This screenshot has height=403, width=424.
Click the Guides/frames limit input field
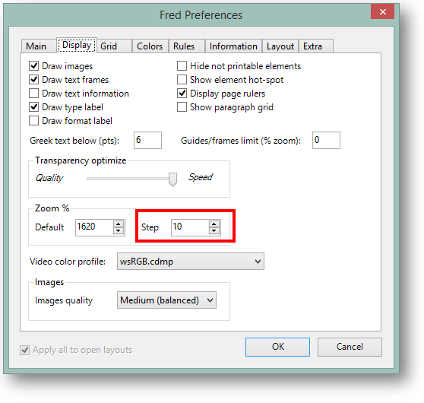click(x=326, y=140)
